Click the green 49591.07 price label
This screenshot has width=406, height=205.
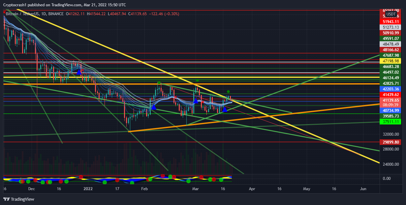391,38
